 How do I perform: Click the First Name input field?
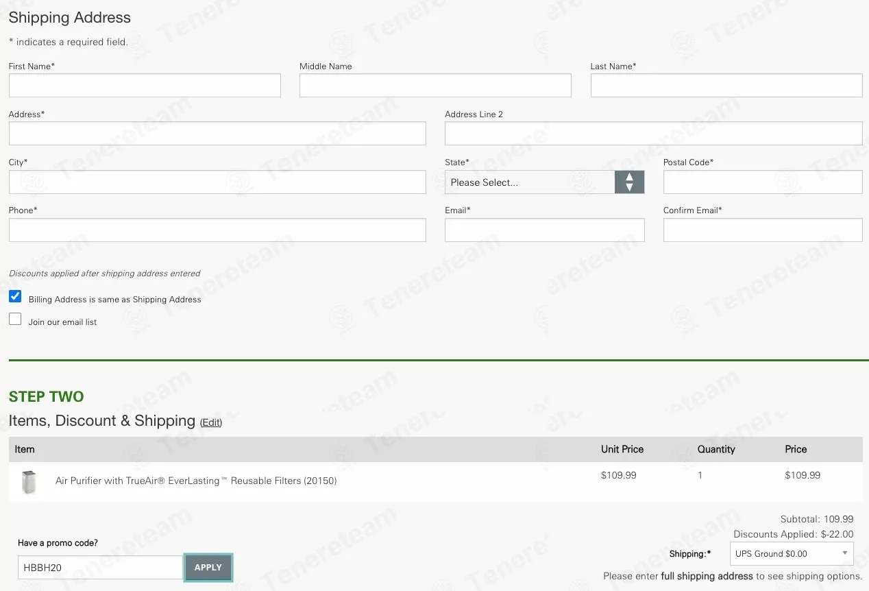pyautogui.click(x=145, y=85)
